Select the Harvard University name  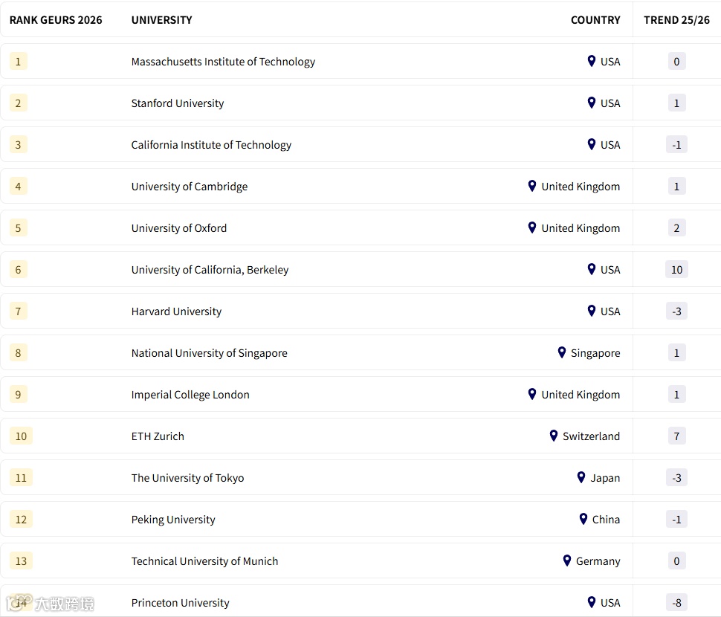click(176, 311)
